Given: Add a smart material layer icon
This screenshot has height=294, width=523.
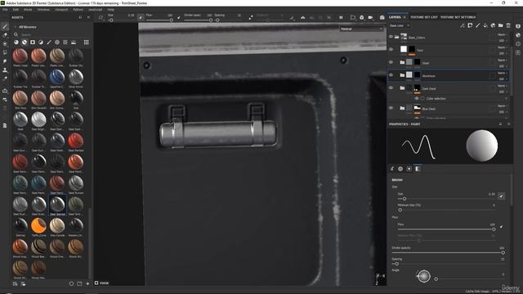Looking at the screenshot, I should [x=493, y=25].
